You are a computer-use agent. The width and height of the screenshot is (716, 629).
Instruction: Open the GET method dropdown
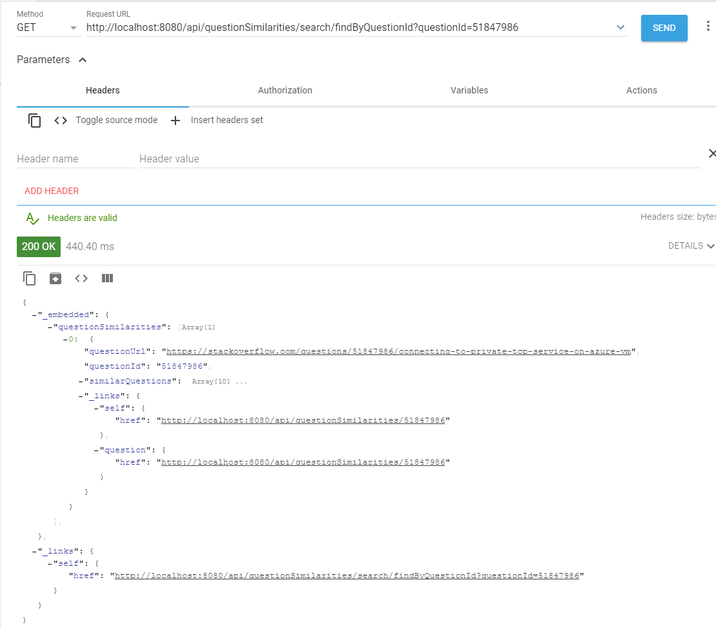(x=73, y=28)
